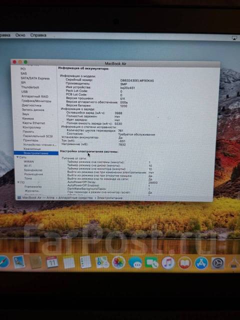Viewport: 240px width, 320px height.
Task: Select Thunderbolt in the sidebar
Action: click(30, 87)
